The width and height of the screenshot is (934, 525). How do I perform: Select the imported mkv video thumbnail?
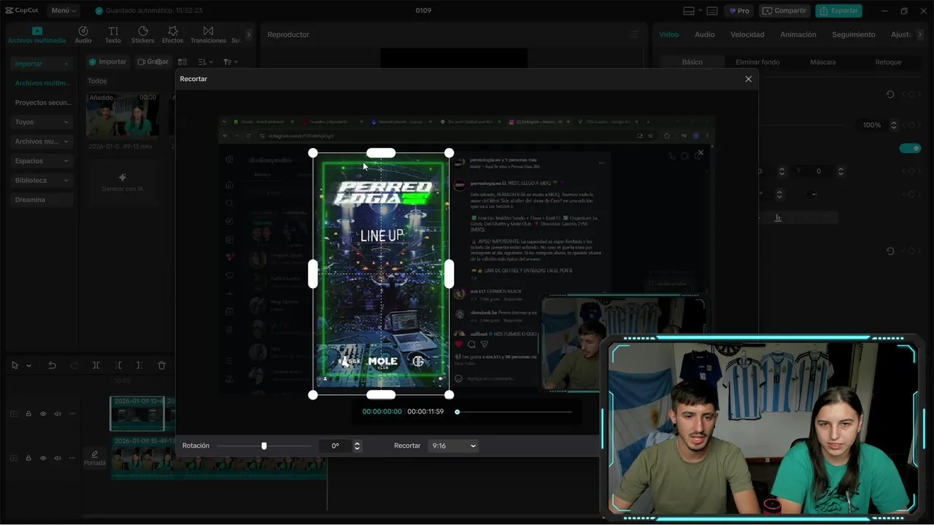123,114
